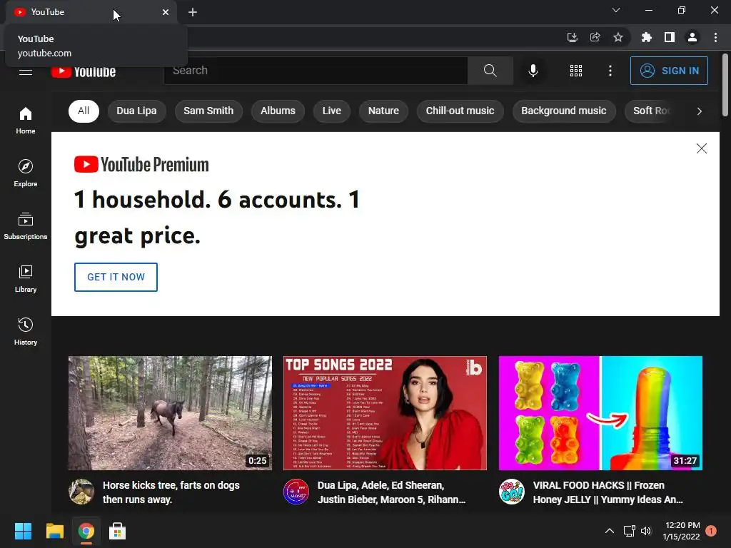Screen dimensions: 731x548
Task: Click into the YouTube search field
Action: (316, 71)
